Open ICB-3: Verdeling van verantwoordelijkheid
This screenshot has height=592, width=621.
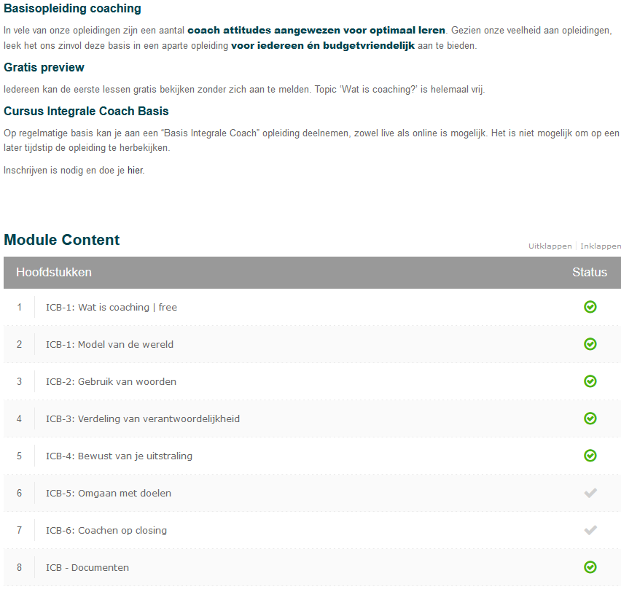click(x=143, y=419)
